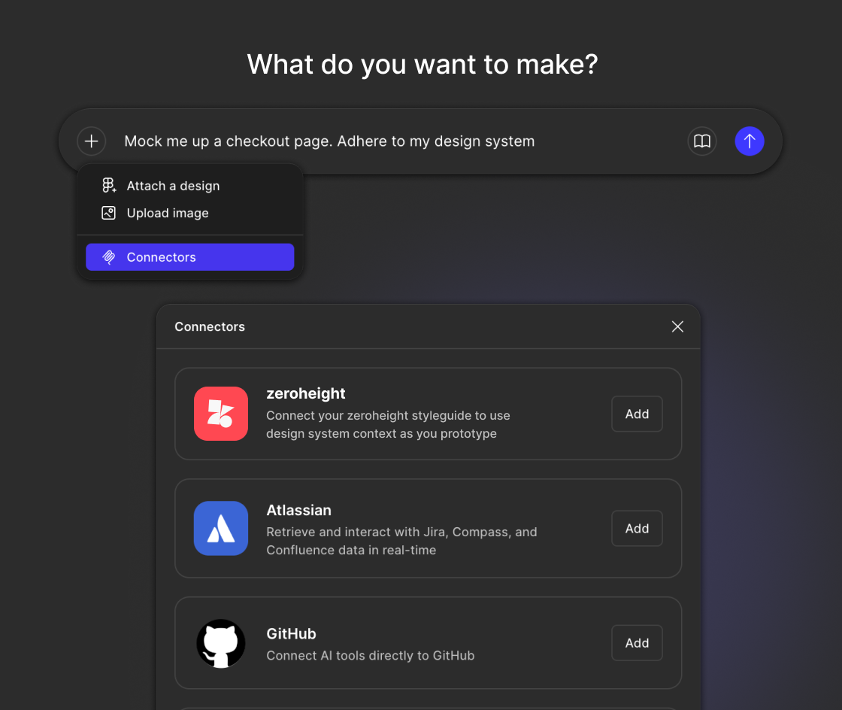
Task: Add the GitHub connector
Action: tap(636, 643)
